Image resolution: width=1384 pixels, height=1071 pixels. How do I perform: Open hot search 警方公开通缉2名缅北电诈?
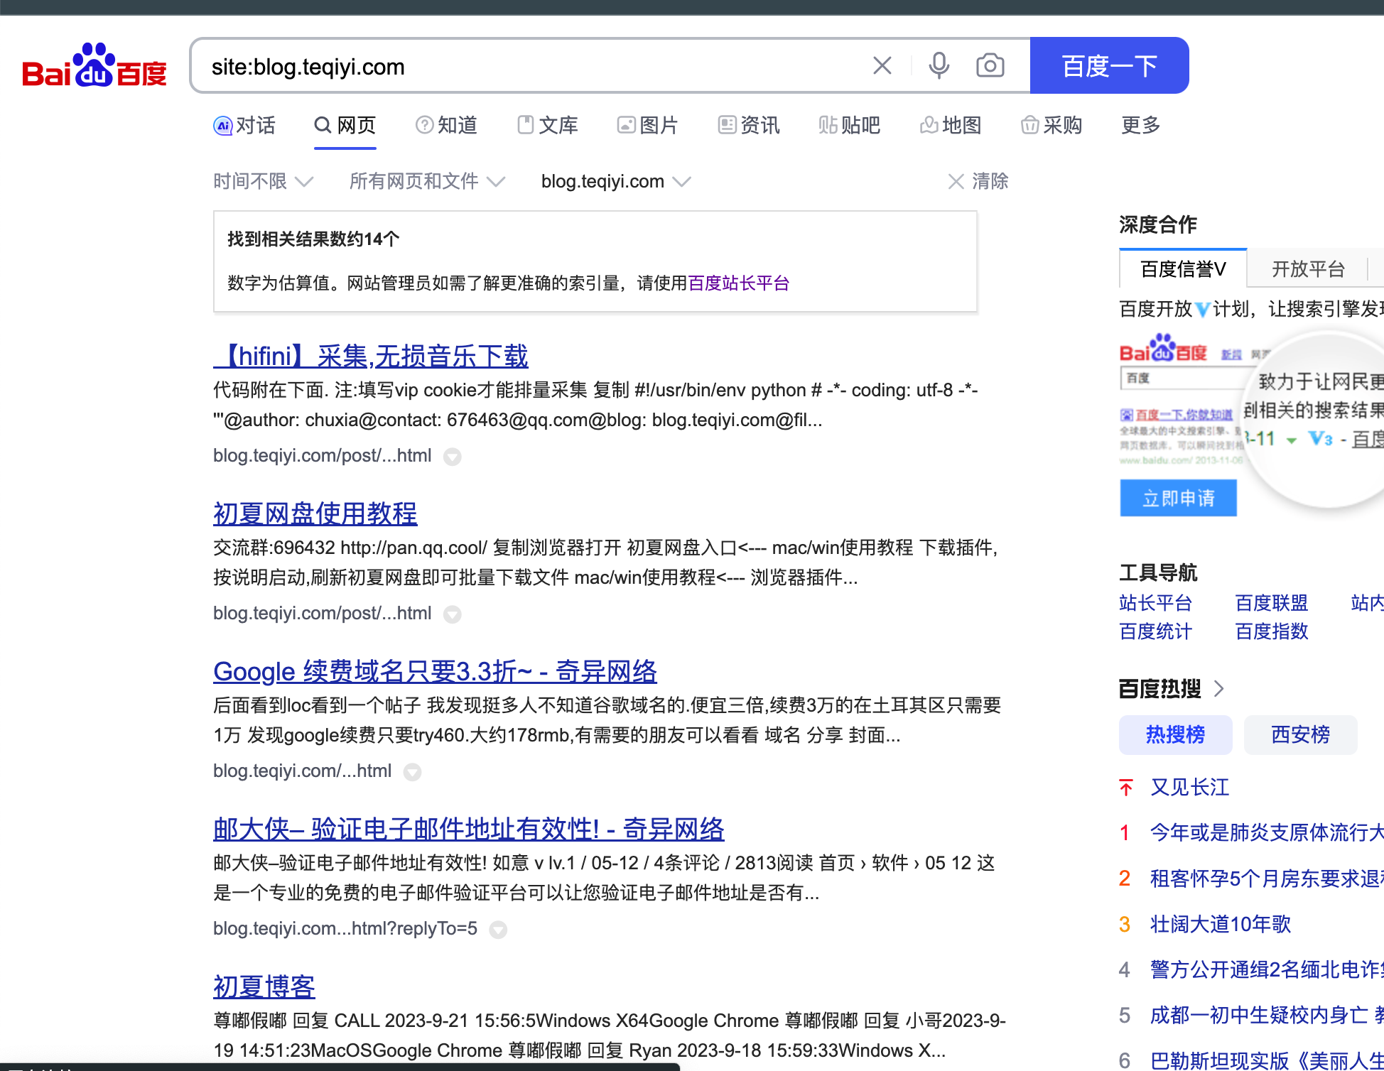tap(1267, 969)
